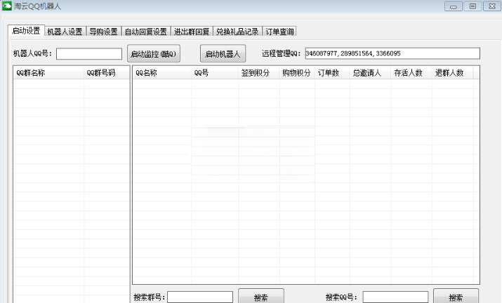
Task: Switch to the 订单查询 tab
Action: click(x=279, y=32)
